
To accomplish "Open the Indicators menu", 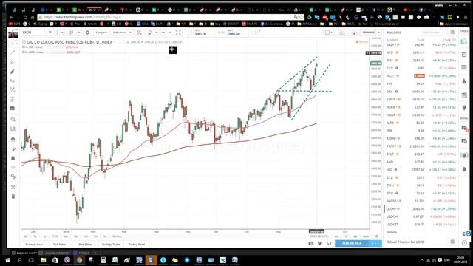I will [x=119, y=33].
